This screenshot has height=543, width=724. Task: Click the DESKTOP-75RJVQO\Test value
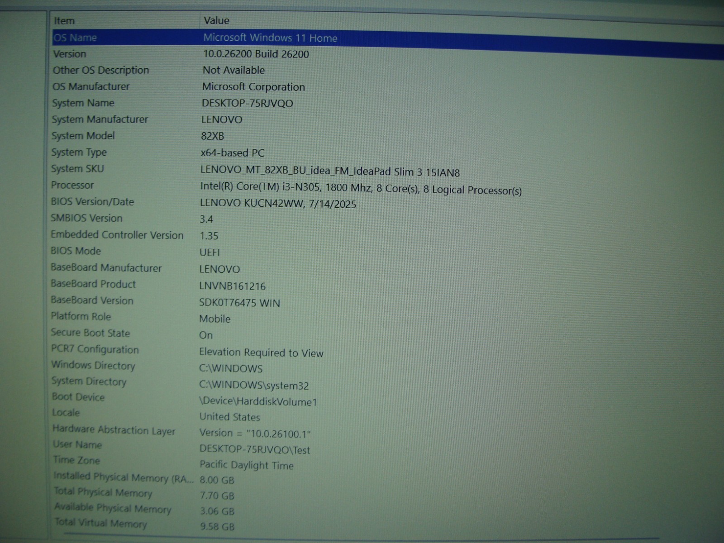pos(255,450)
